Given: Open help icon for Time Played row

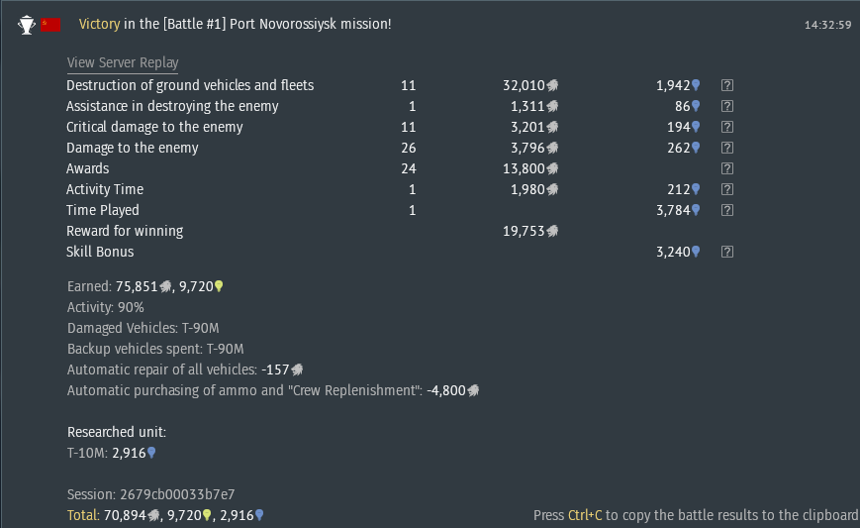Looking at the screenshot, I should point(727,210).
